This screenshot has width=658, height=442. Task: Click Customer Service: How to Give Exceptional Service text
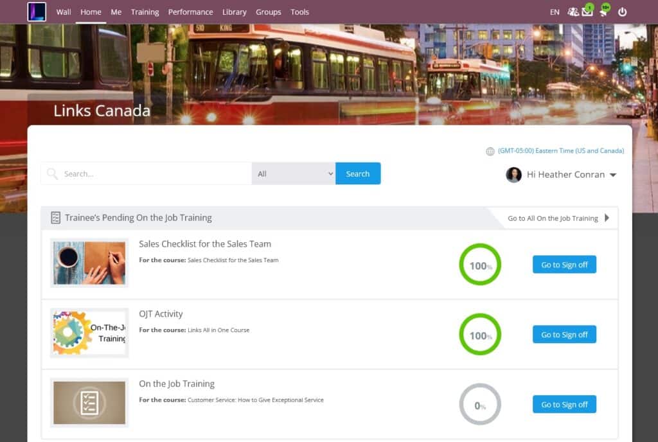256,400
